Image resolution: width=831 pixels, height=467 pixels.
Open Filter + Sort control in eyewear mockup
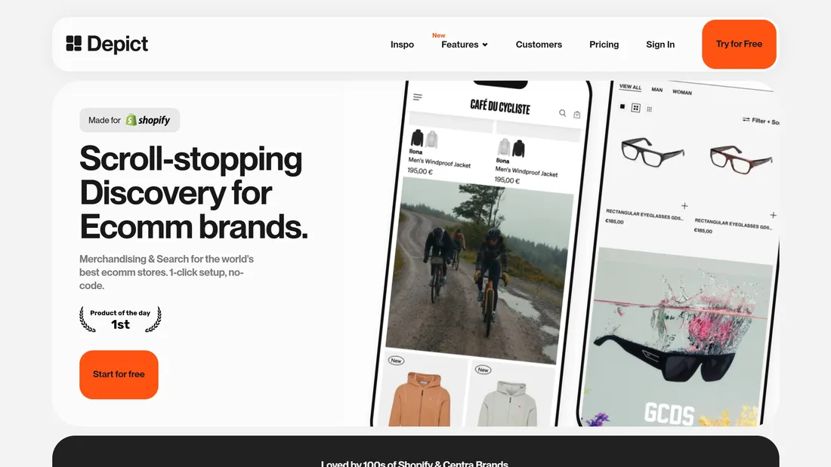tap(761, 121)
